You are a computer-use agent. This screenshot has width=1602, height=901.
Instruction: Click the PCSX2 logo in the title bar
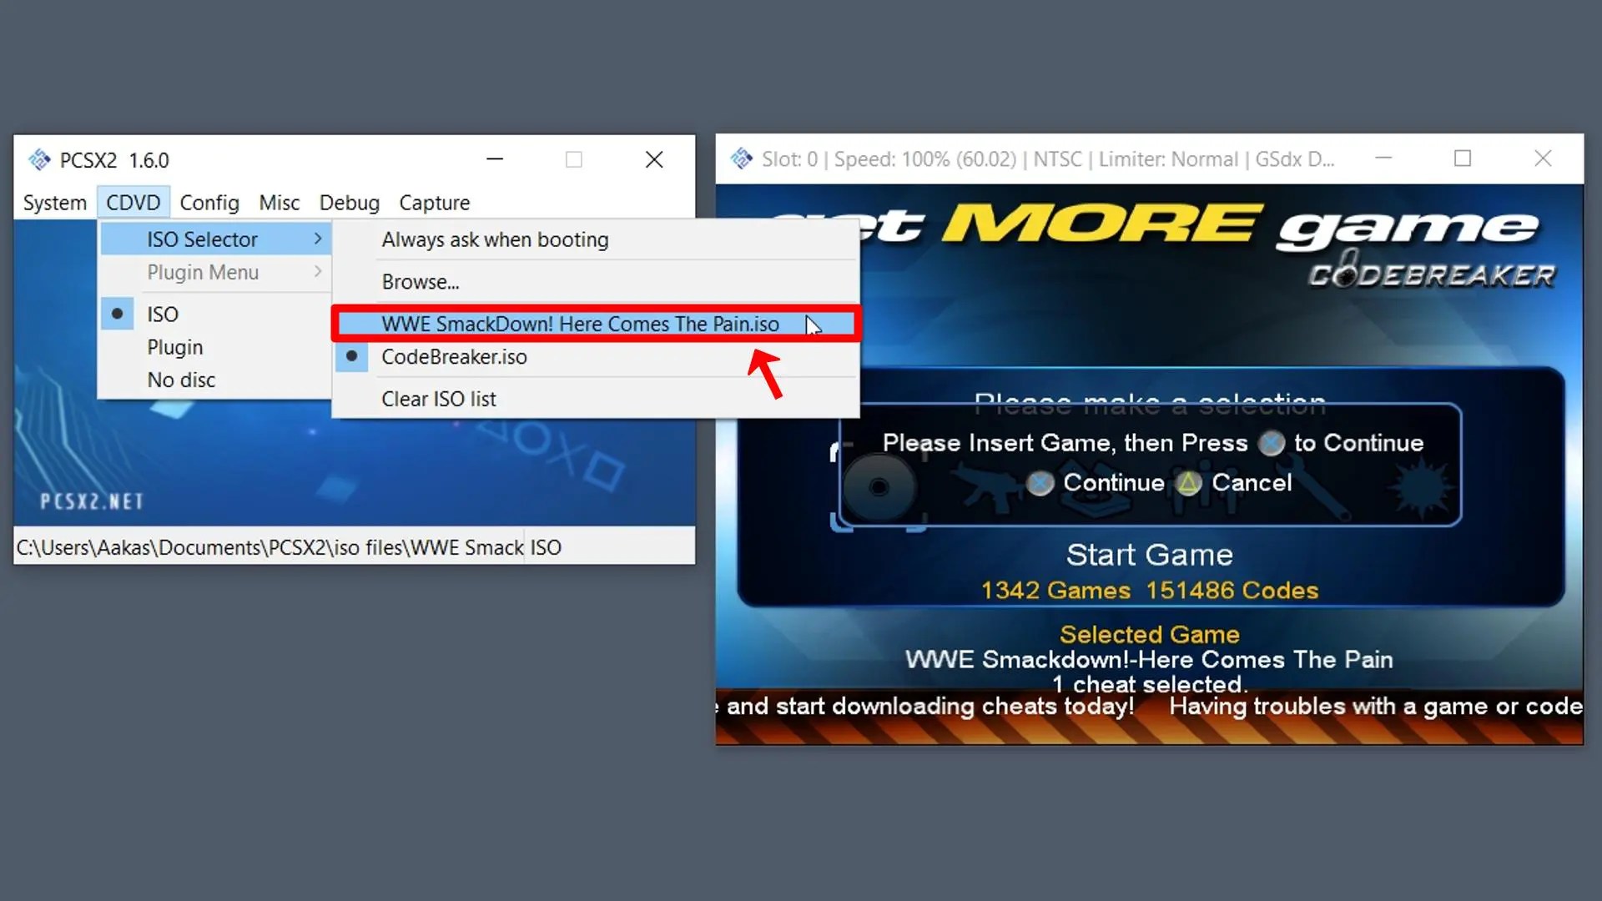(x=39, y=159)
